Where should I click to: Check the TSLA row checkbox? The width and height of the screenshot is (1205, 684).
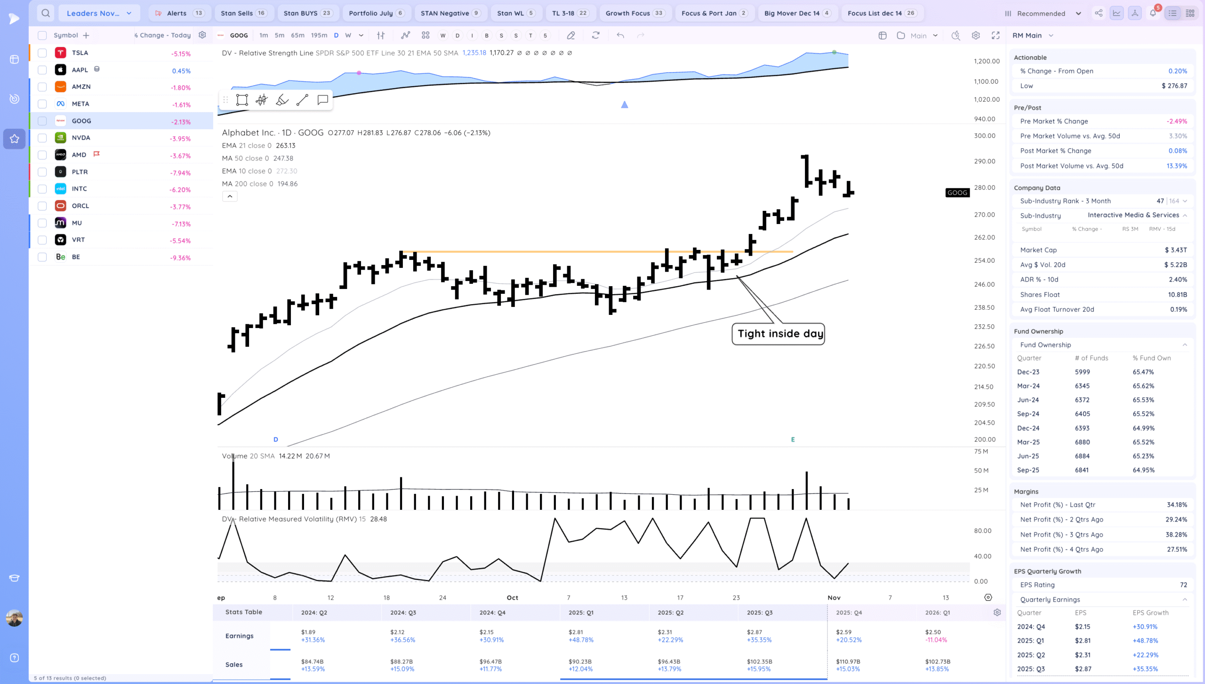pos(42,53)
